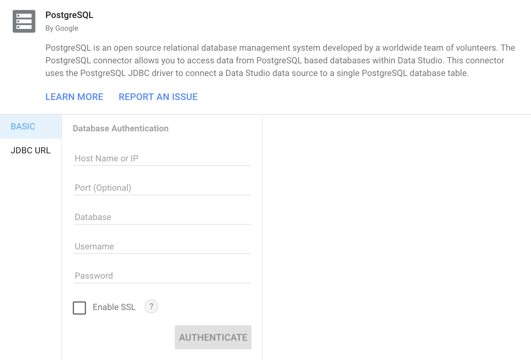Select the By Google author text
This screenshot has width=531, height=360.
click(62, 28)
